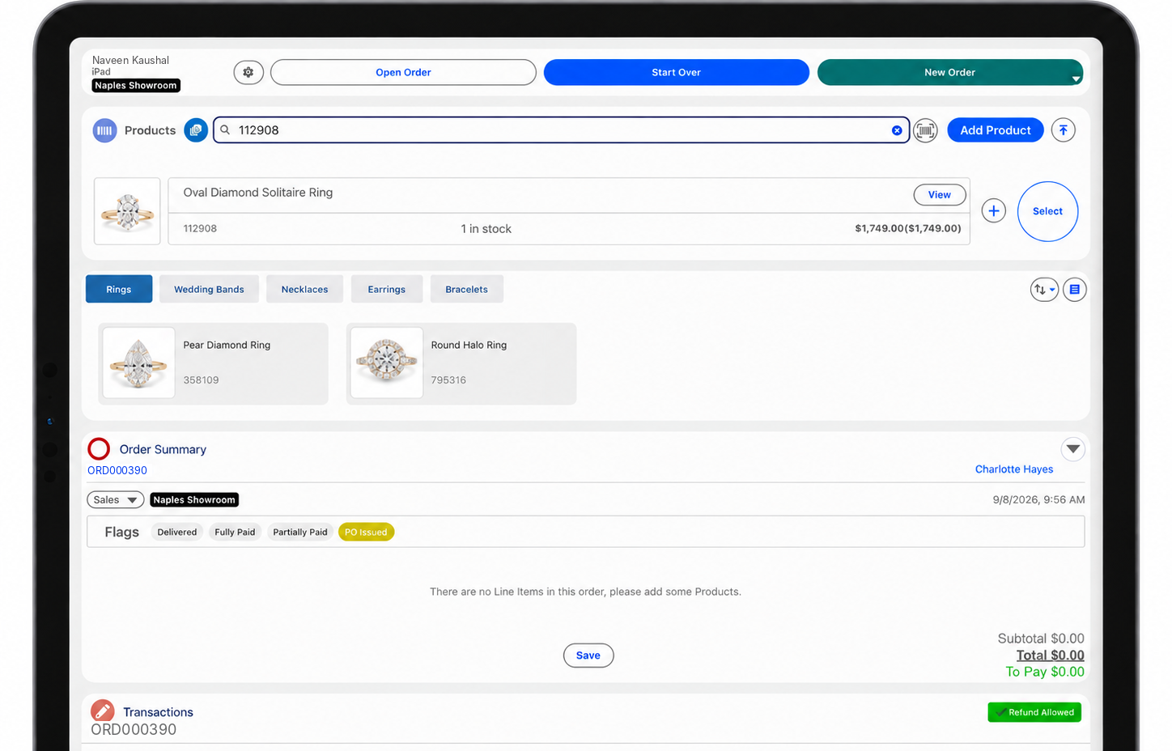Click the round Select button
The height and width of the screenshot is (751, 1172).
point(1047,211)
